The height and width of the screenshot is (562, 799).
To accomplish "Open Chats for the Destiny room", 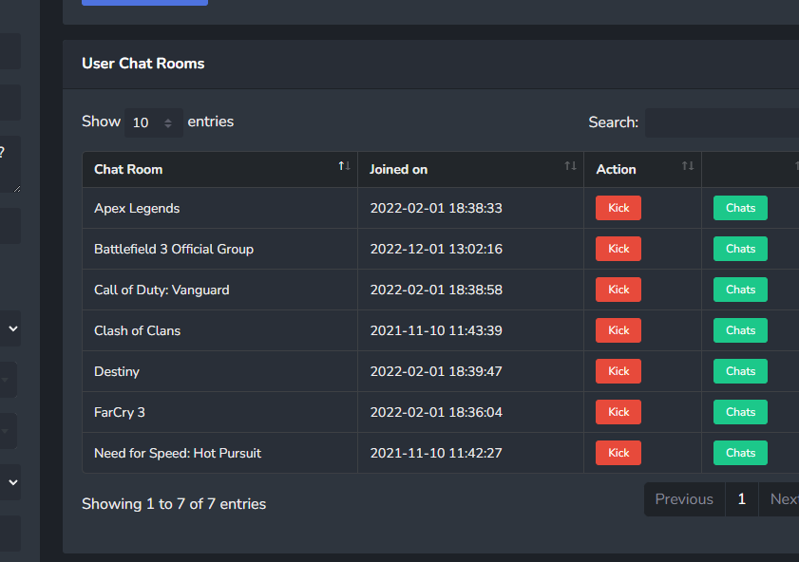I will click(x=739, y=370).
